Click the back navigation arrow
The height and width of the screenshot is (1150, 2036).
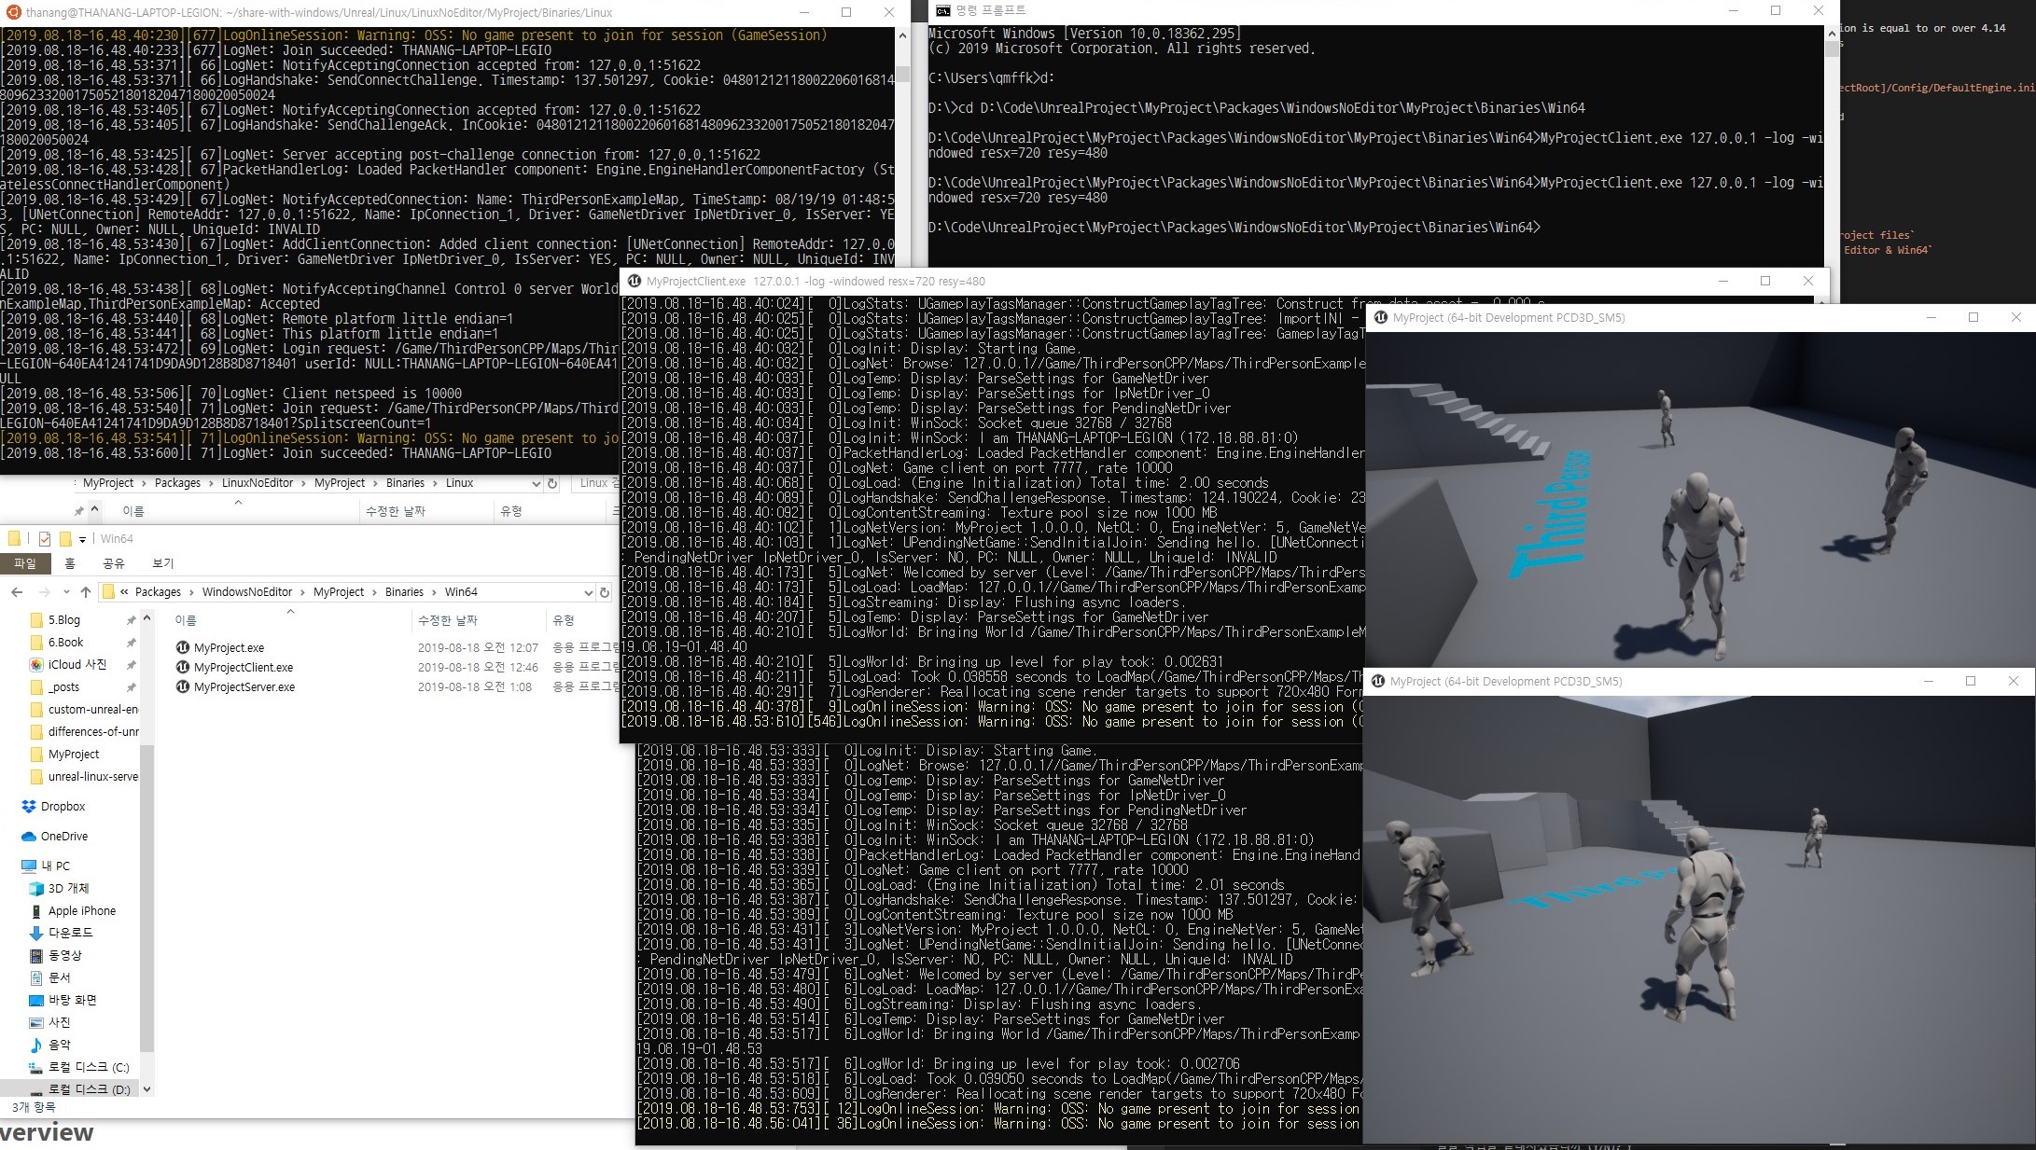[16, 592]
